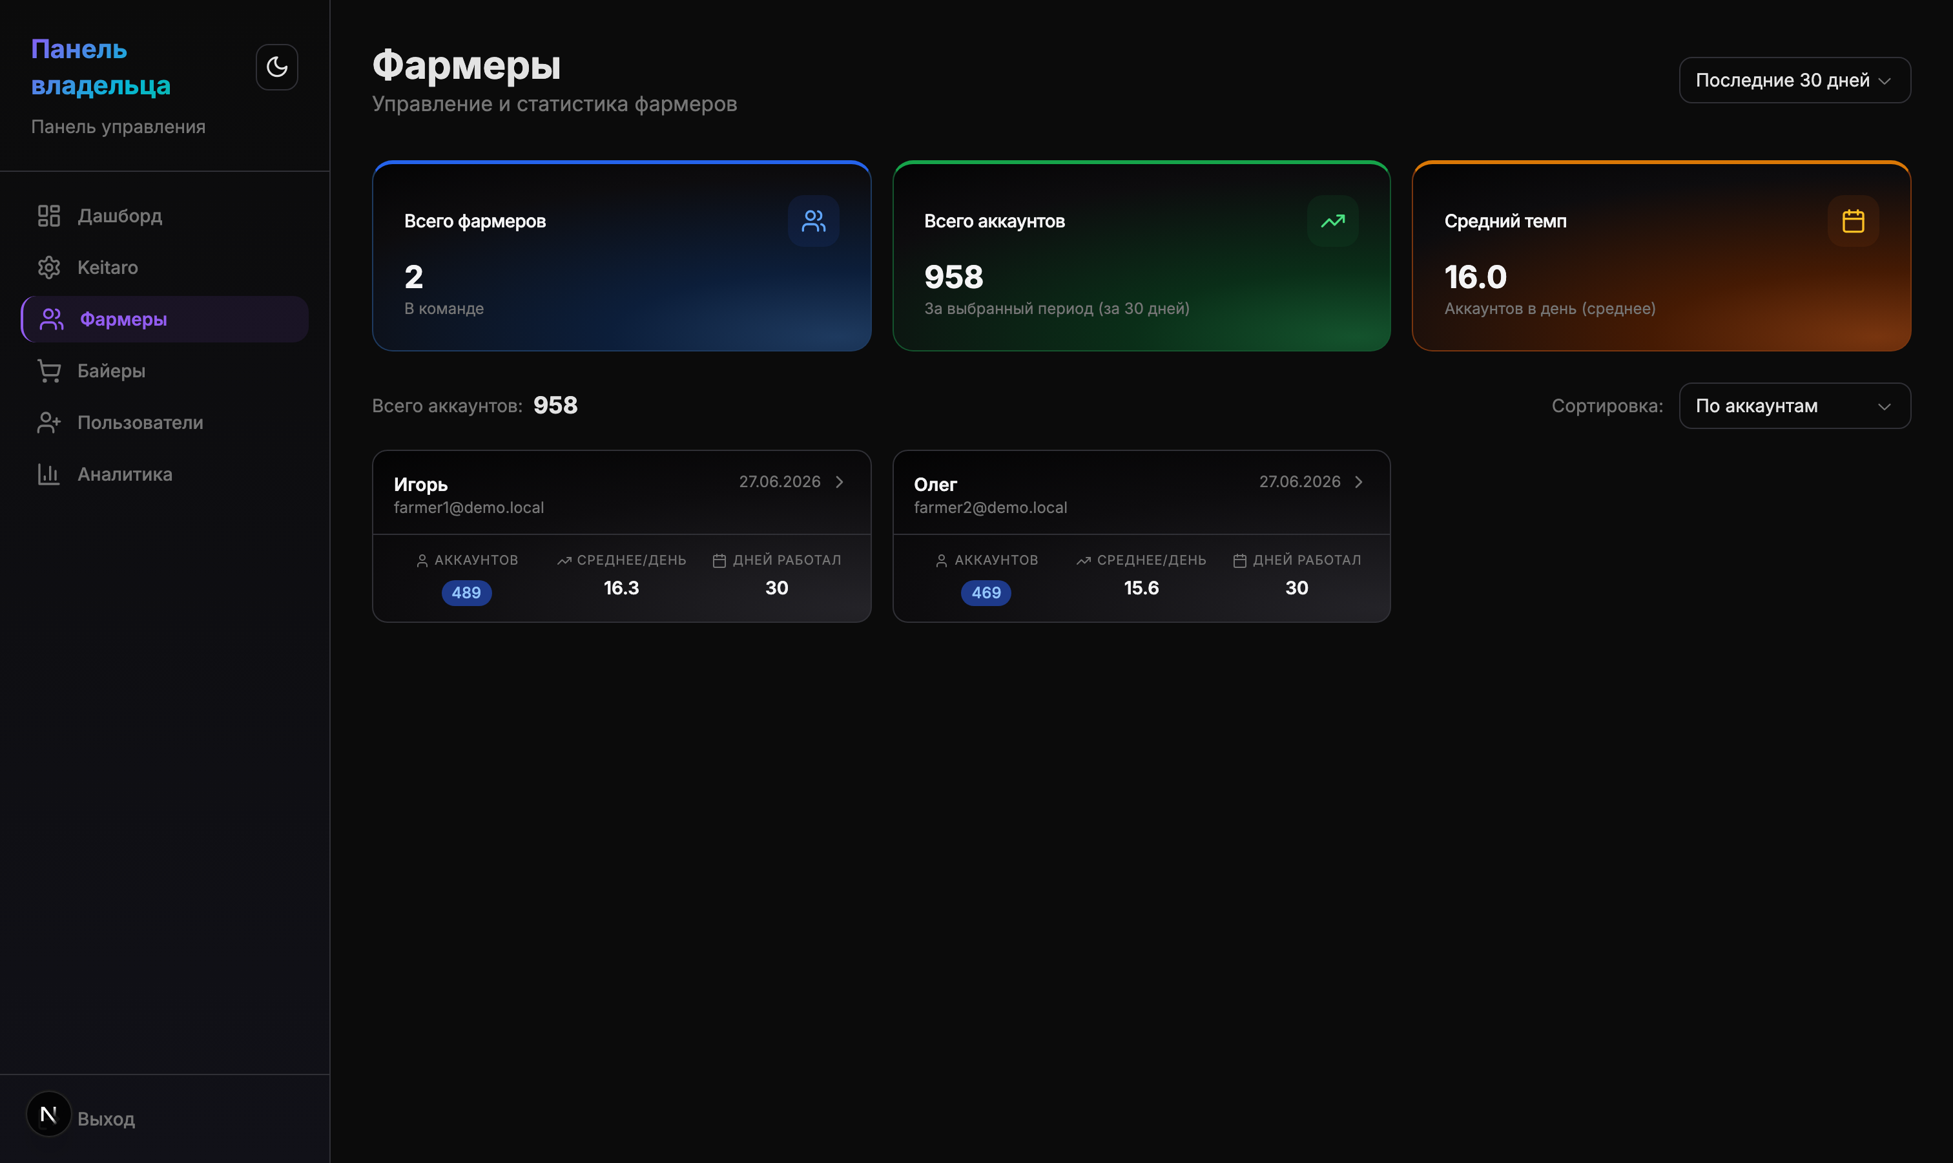Screen dimensions: 1953x1163
Task: Open farmer Игорь's name link
Action: [420, 485]
